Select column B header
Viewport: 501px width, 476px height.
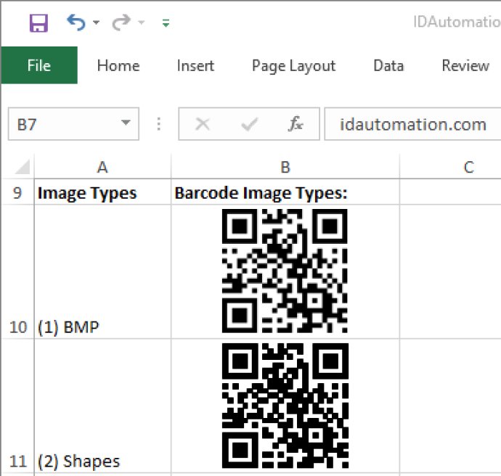(x=285, y=167)
